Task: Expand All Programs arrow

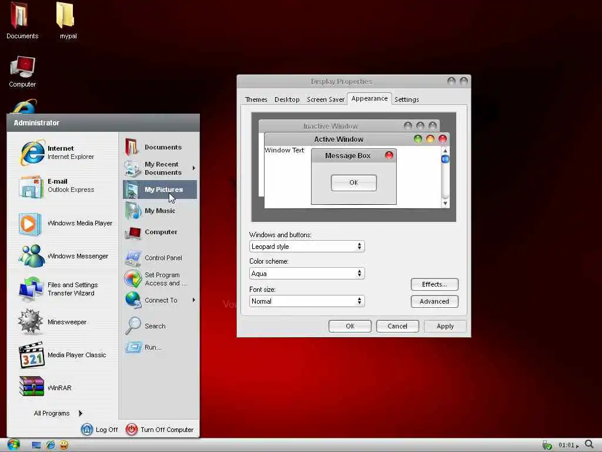Action: [80, 413]
